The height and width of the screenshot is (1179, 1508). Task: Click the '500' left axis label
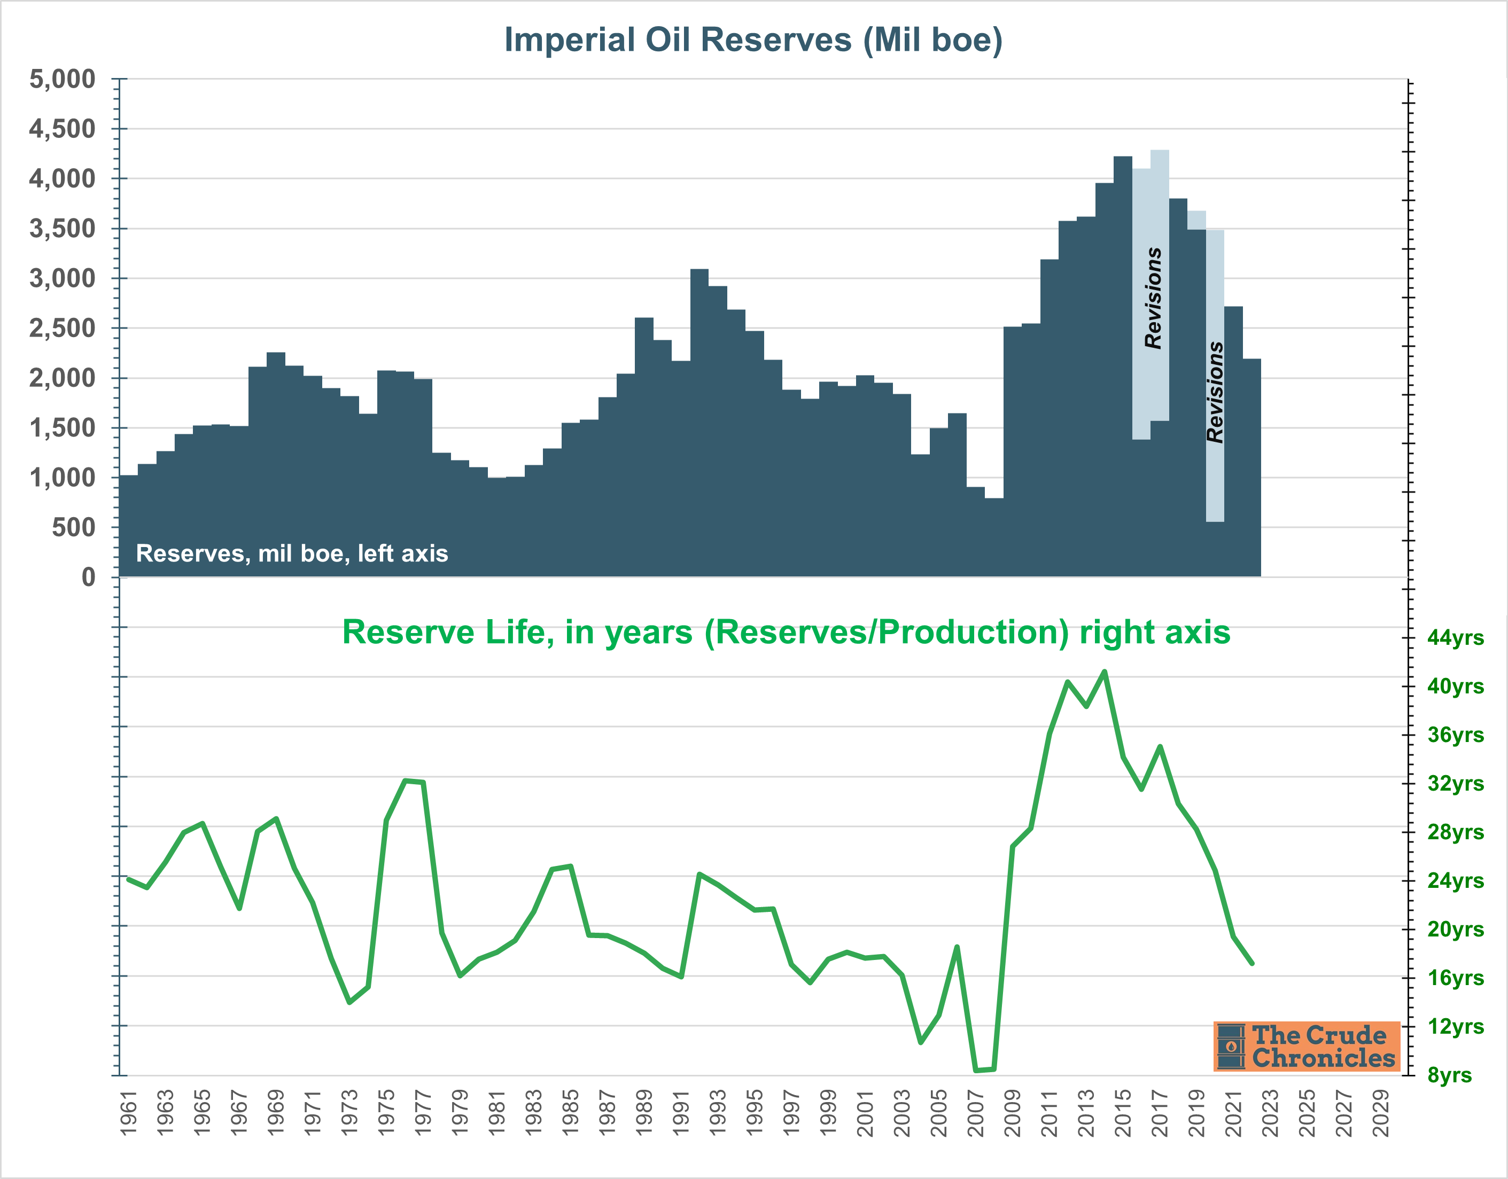pyautogui.click(x=74, y=527)
